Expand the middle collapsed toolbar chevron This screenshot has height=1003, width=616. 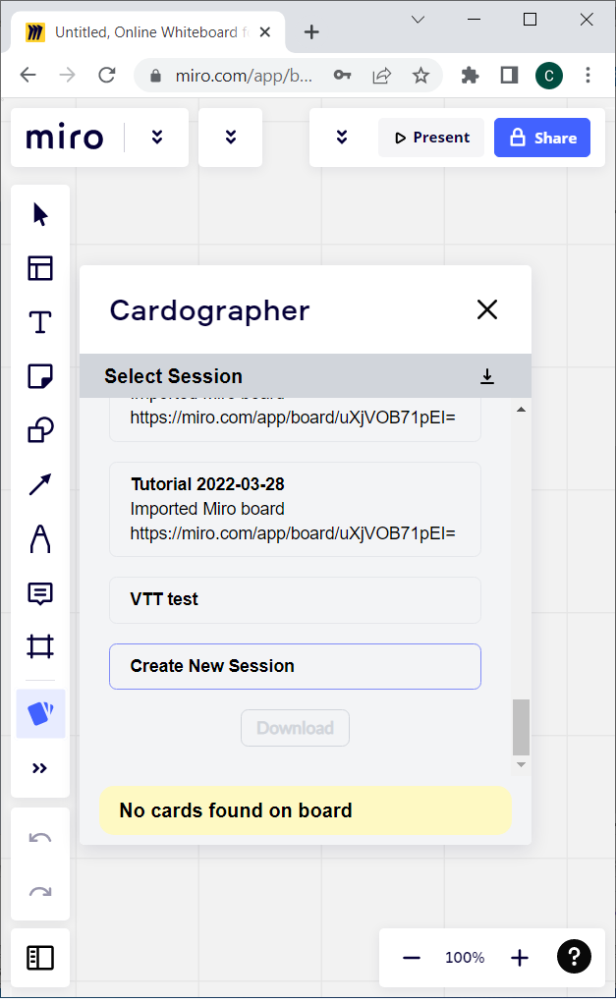click(231, 137)
